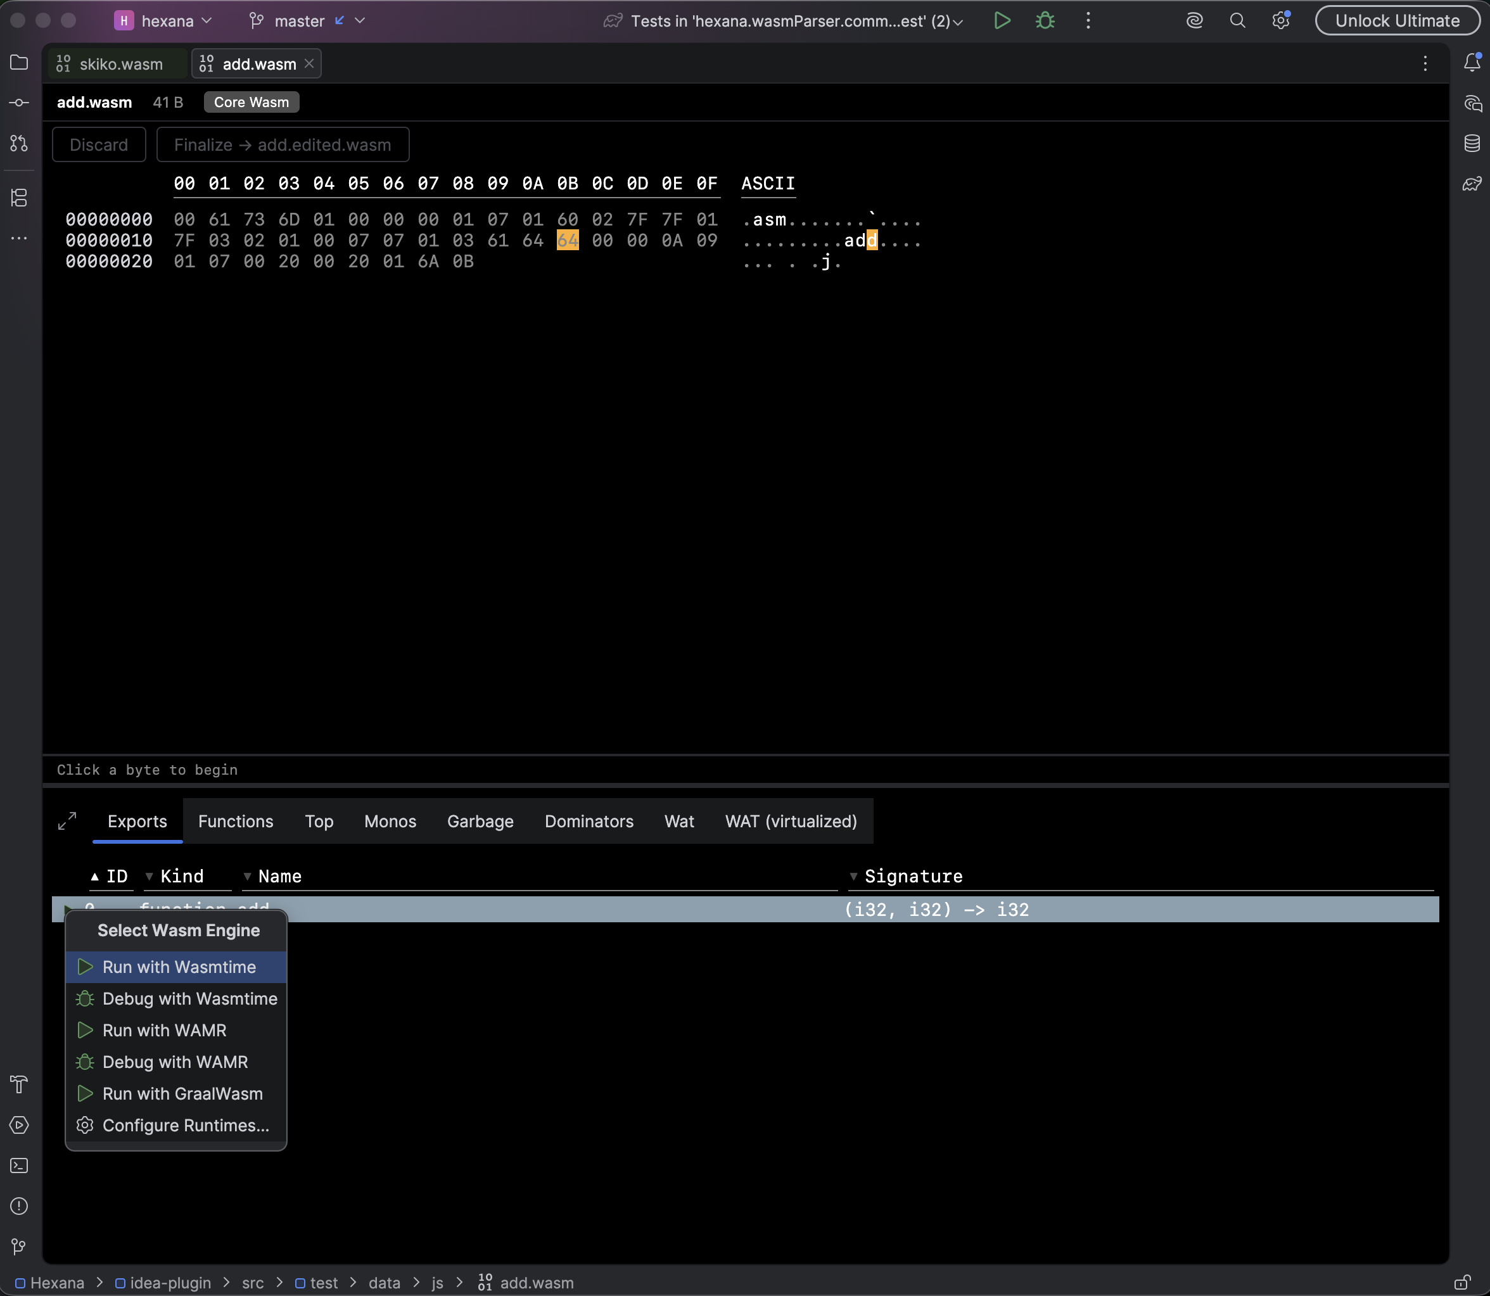This screenshot has width=1490, height=1296.
Task: Switch to the Functions tab
Action: 236,821
